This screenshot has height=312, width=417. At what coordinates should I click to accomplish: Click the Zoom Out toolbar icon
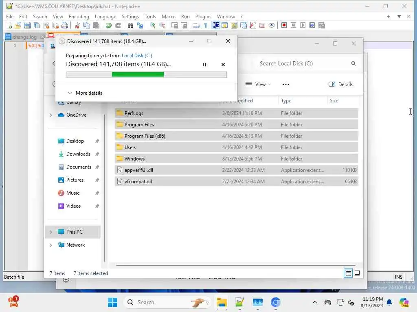click(162, 25)
